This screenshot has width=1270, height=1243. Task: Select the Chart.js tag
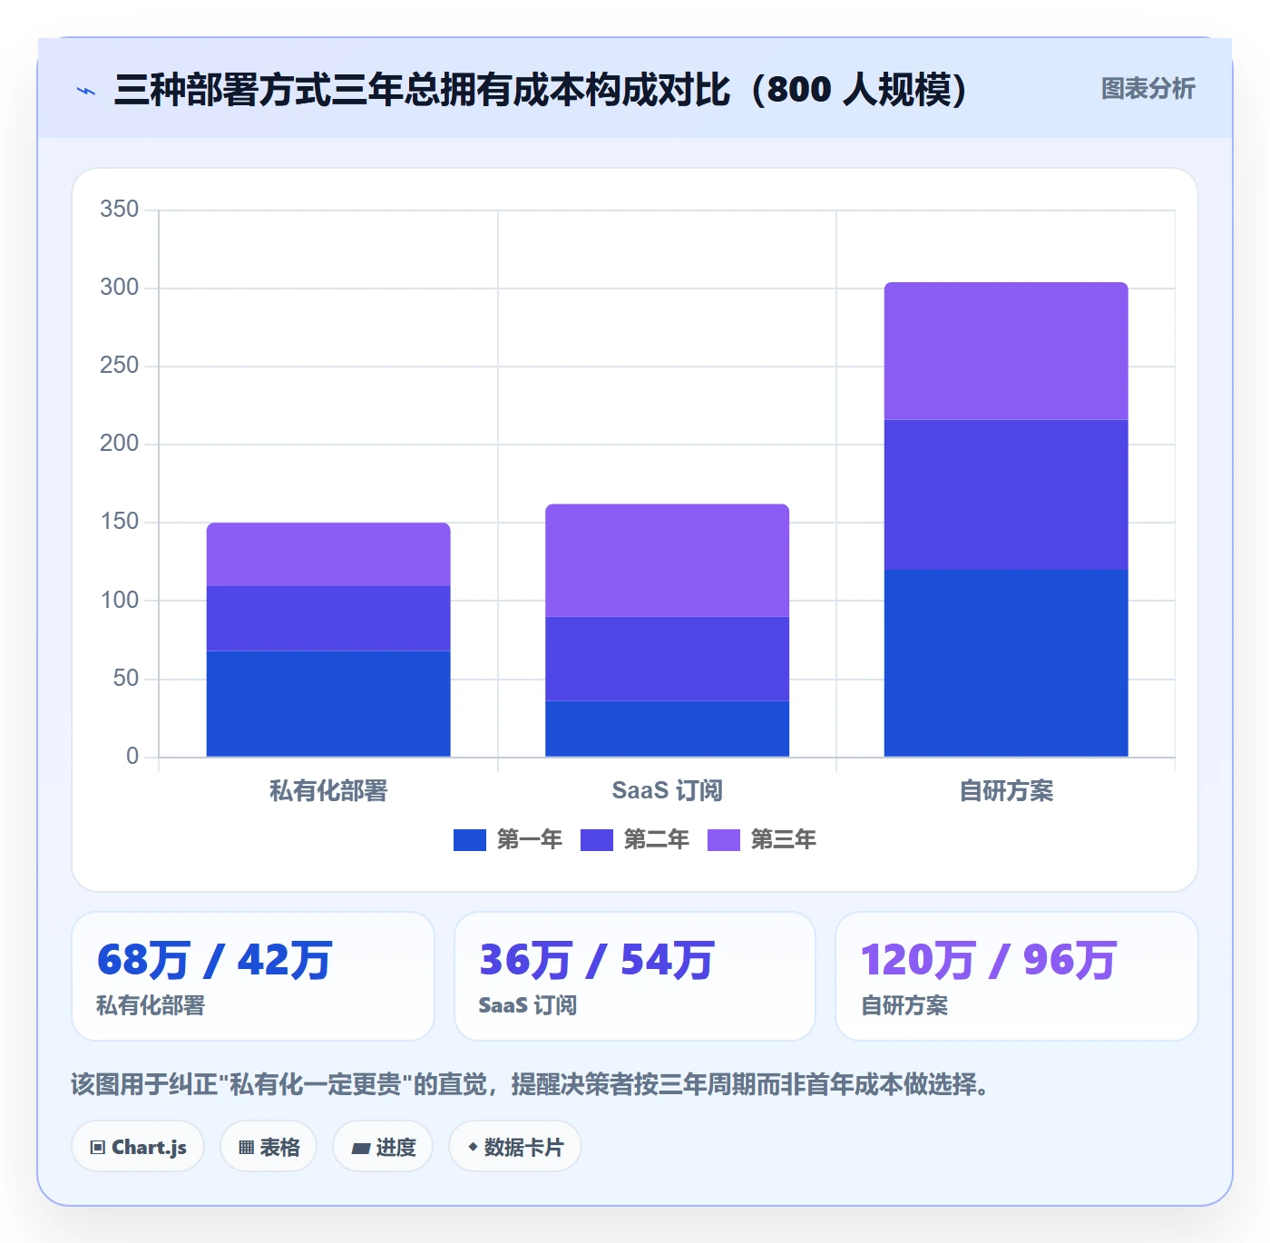point(138,1147)
